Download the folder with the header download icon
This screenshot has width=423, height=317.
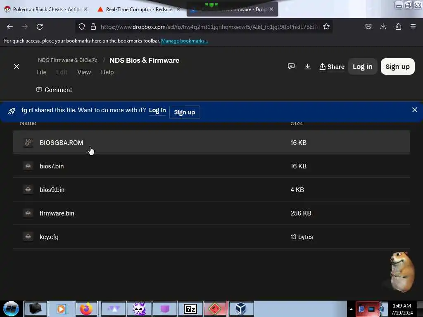point(307,66)
